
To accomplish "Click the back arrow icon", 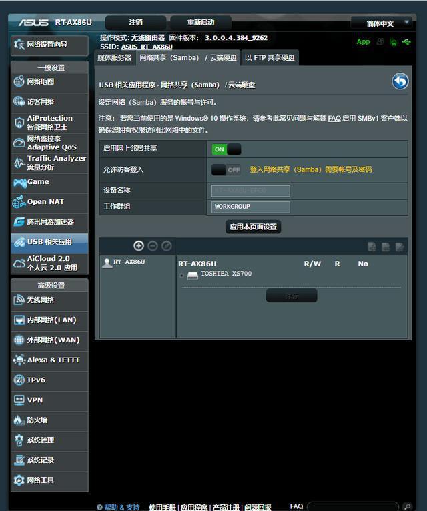I will (x=400, y=81).
